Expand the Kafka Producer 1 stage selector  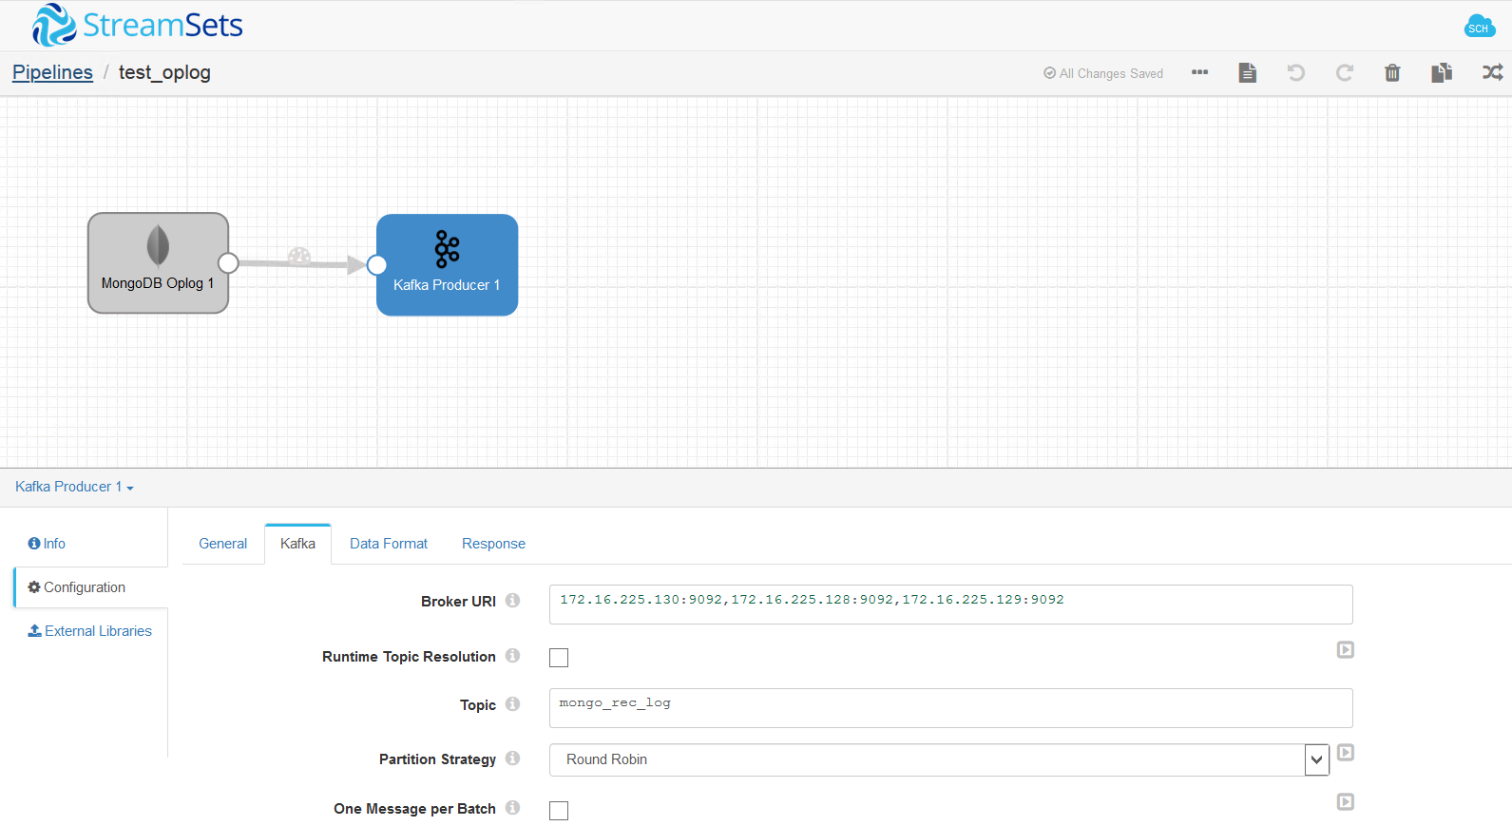point(74,487)
